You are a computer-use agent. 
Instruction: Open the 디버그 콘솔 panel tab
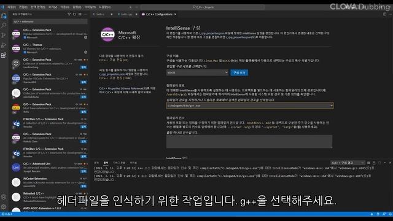(119, 163)
